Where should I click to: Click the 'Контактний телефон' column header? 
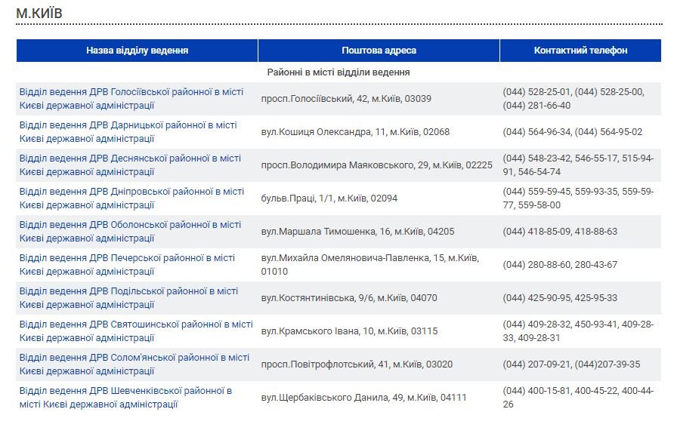pos(580,51)
